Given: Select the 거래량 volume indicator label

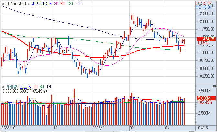Looking at the screenshot, I should click(x=11, y=87).
